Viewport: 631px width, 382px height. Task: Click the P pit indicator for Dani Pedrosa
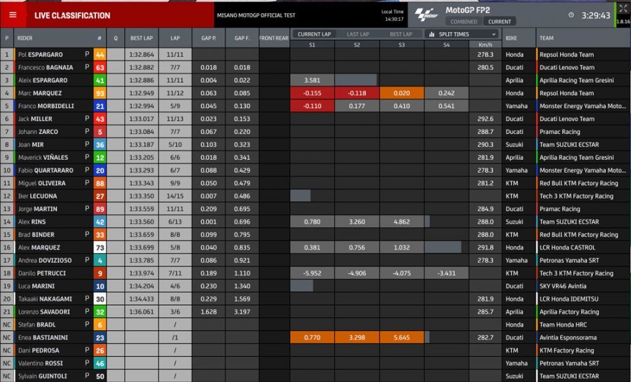point(87,350)
